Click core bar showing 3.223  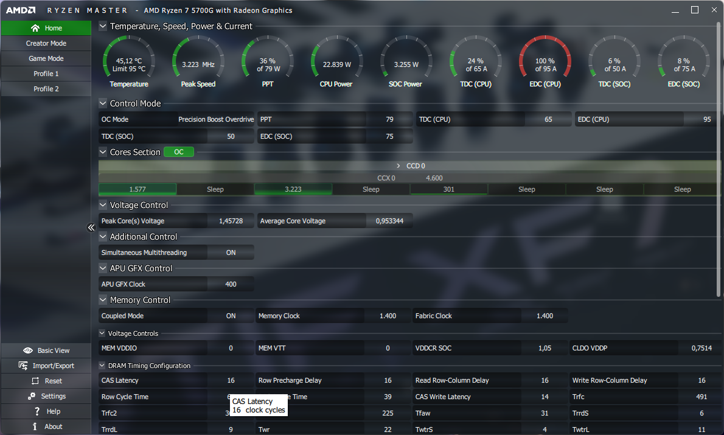pyautogui.click(x=293, y=189)
